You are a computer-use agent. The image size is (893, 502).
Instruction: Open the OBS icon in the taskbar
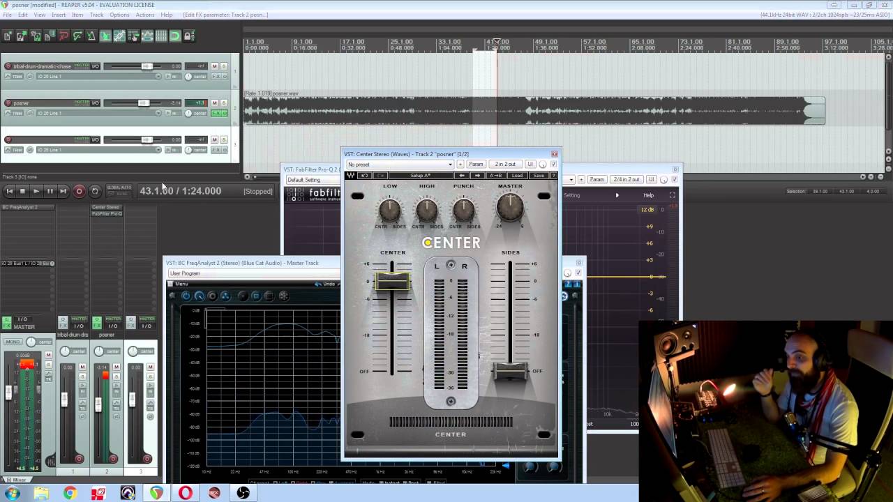243,493
